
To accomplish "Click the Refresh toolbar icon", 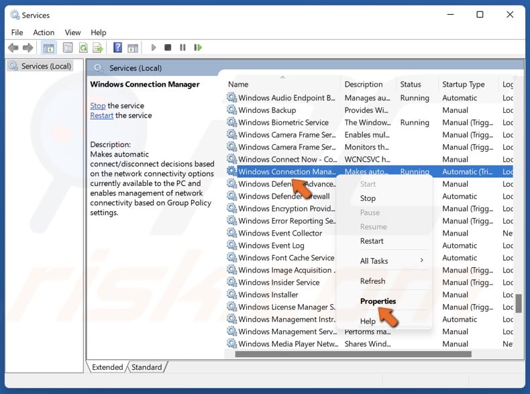I will pos(83,48).
